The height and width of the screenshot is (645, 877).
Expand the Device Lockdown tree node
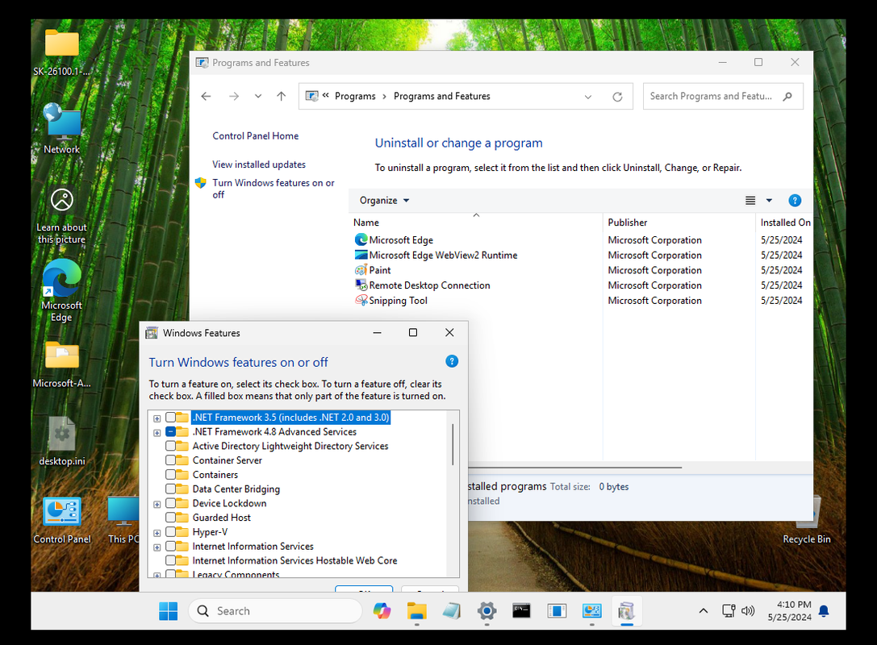157,504
